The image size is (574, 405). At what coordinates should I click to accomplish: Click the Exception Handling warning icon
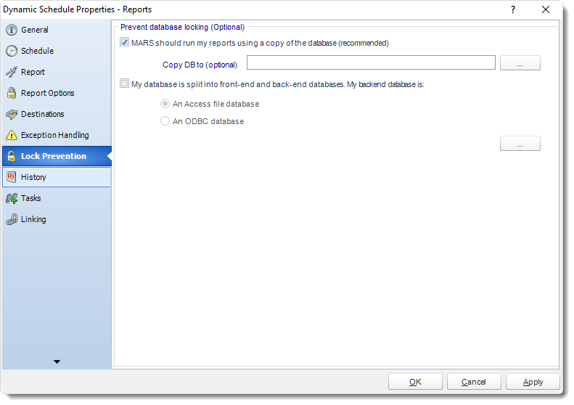[x=12, y=135]
